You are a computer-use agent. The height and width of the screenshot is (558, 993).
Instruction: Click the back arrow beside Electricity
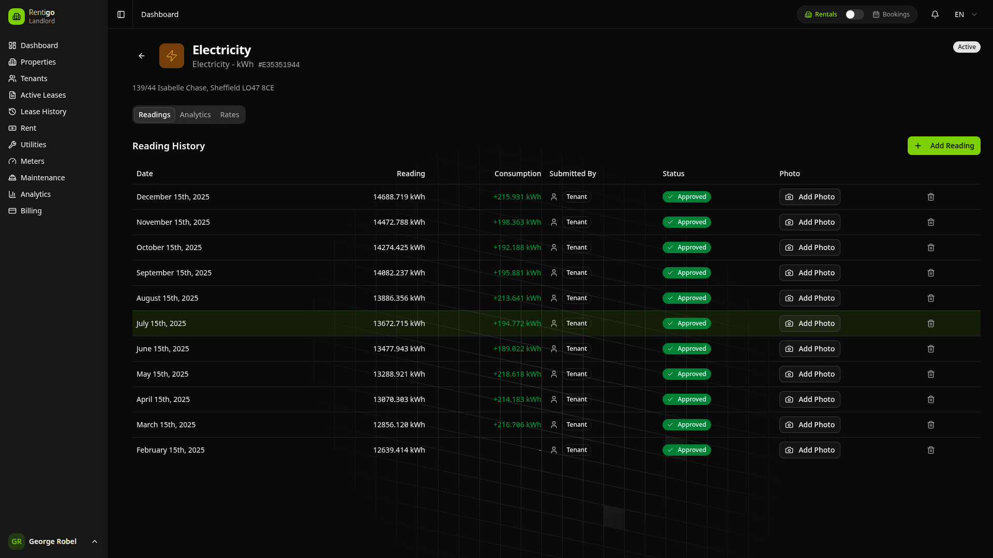coord(142,56)
